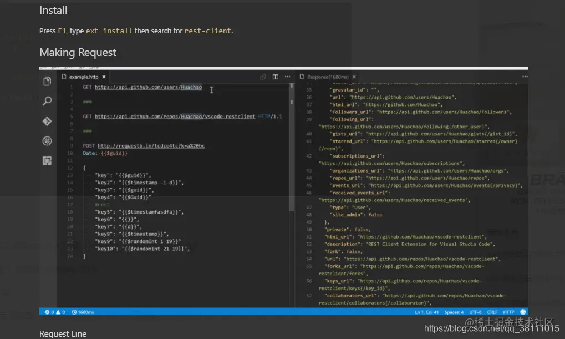Click the "key2" timestamp line in editor

(139, 183)
